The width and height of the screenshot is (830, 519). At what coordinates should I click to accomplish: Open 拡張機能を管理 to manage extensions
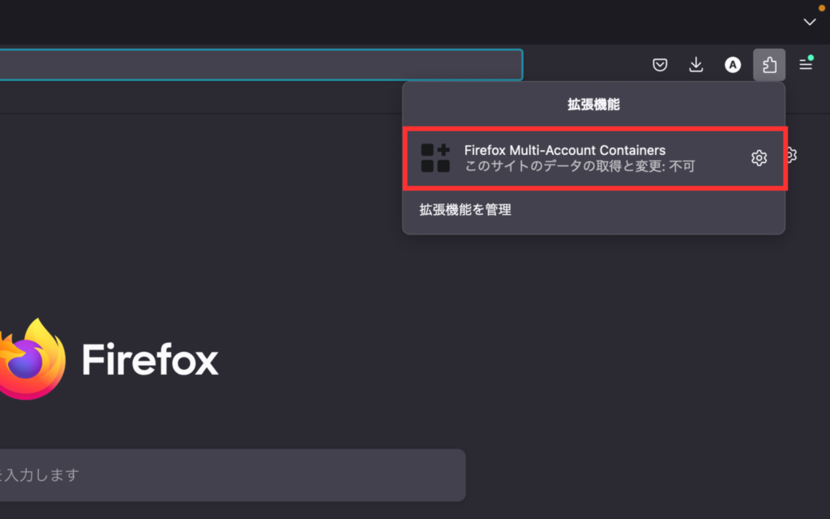[x=464, y=209]
